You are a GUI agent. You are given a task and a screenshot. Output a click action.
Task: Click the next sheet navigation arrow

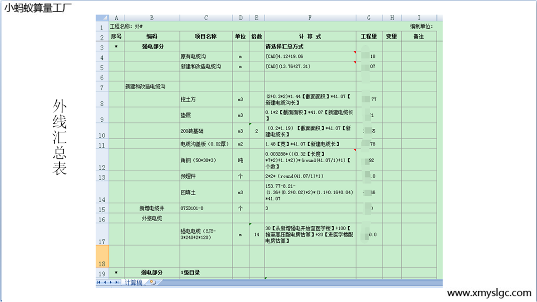click(x=110, y=282)
